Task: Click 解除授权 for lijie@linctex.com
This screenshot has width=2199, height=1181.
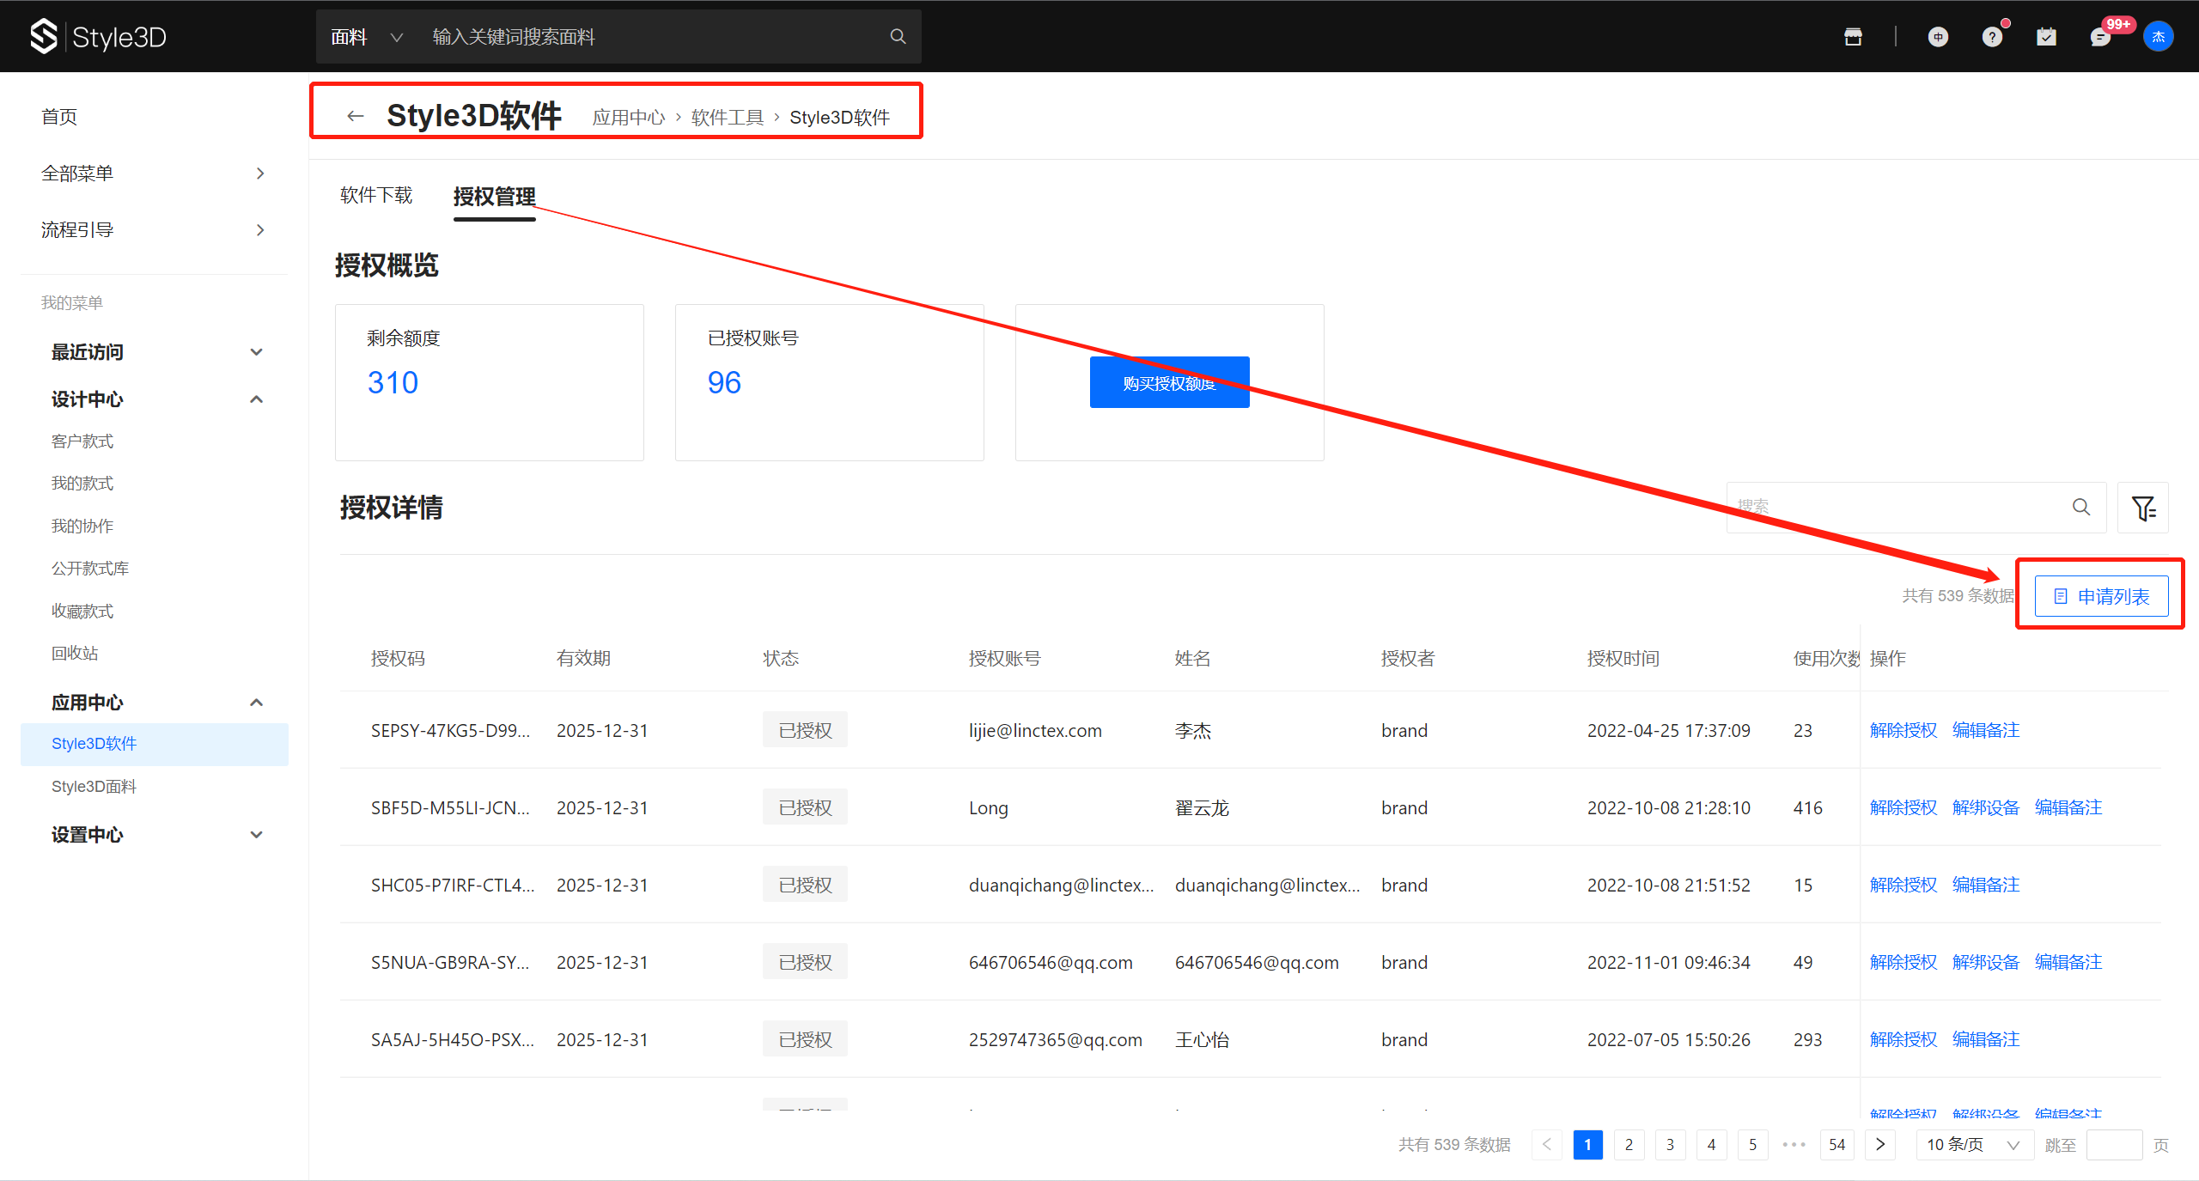Action: point(1904,730)
